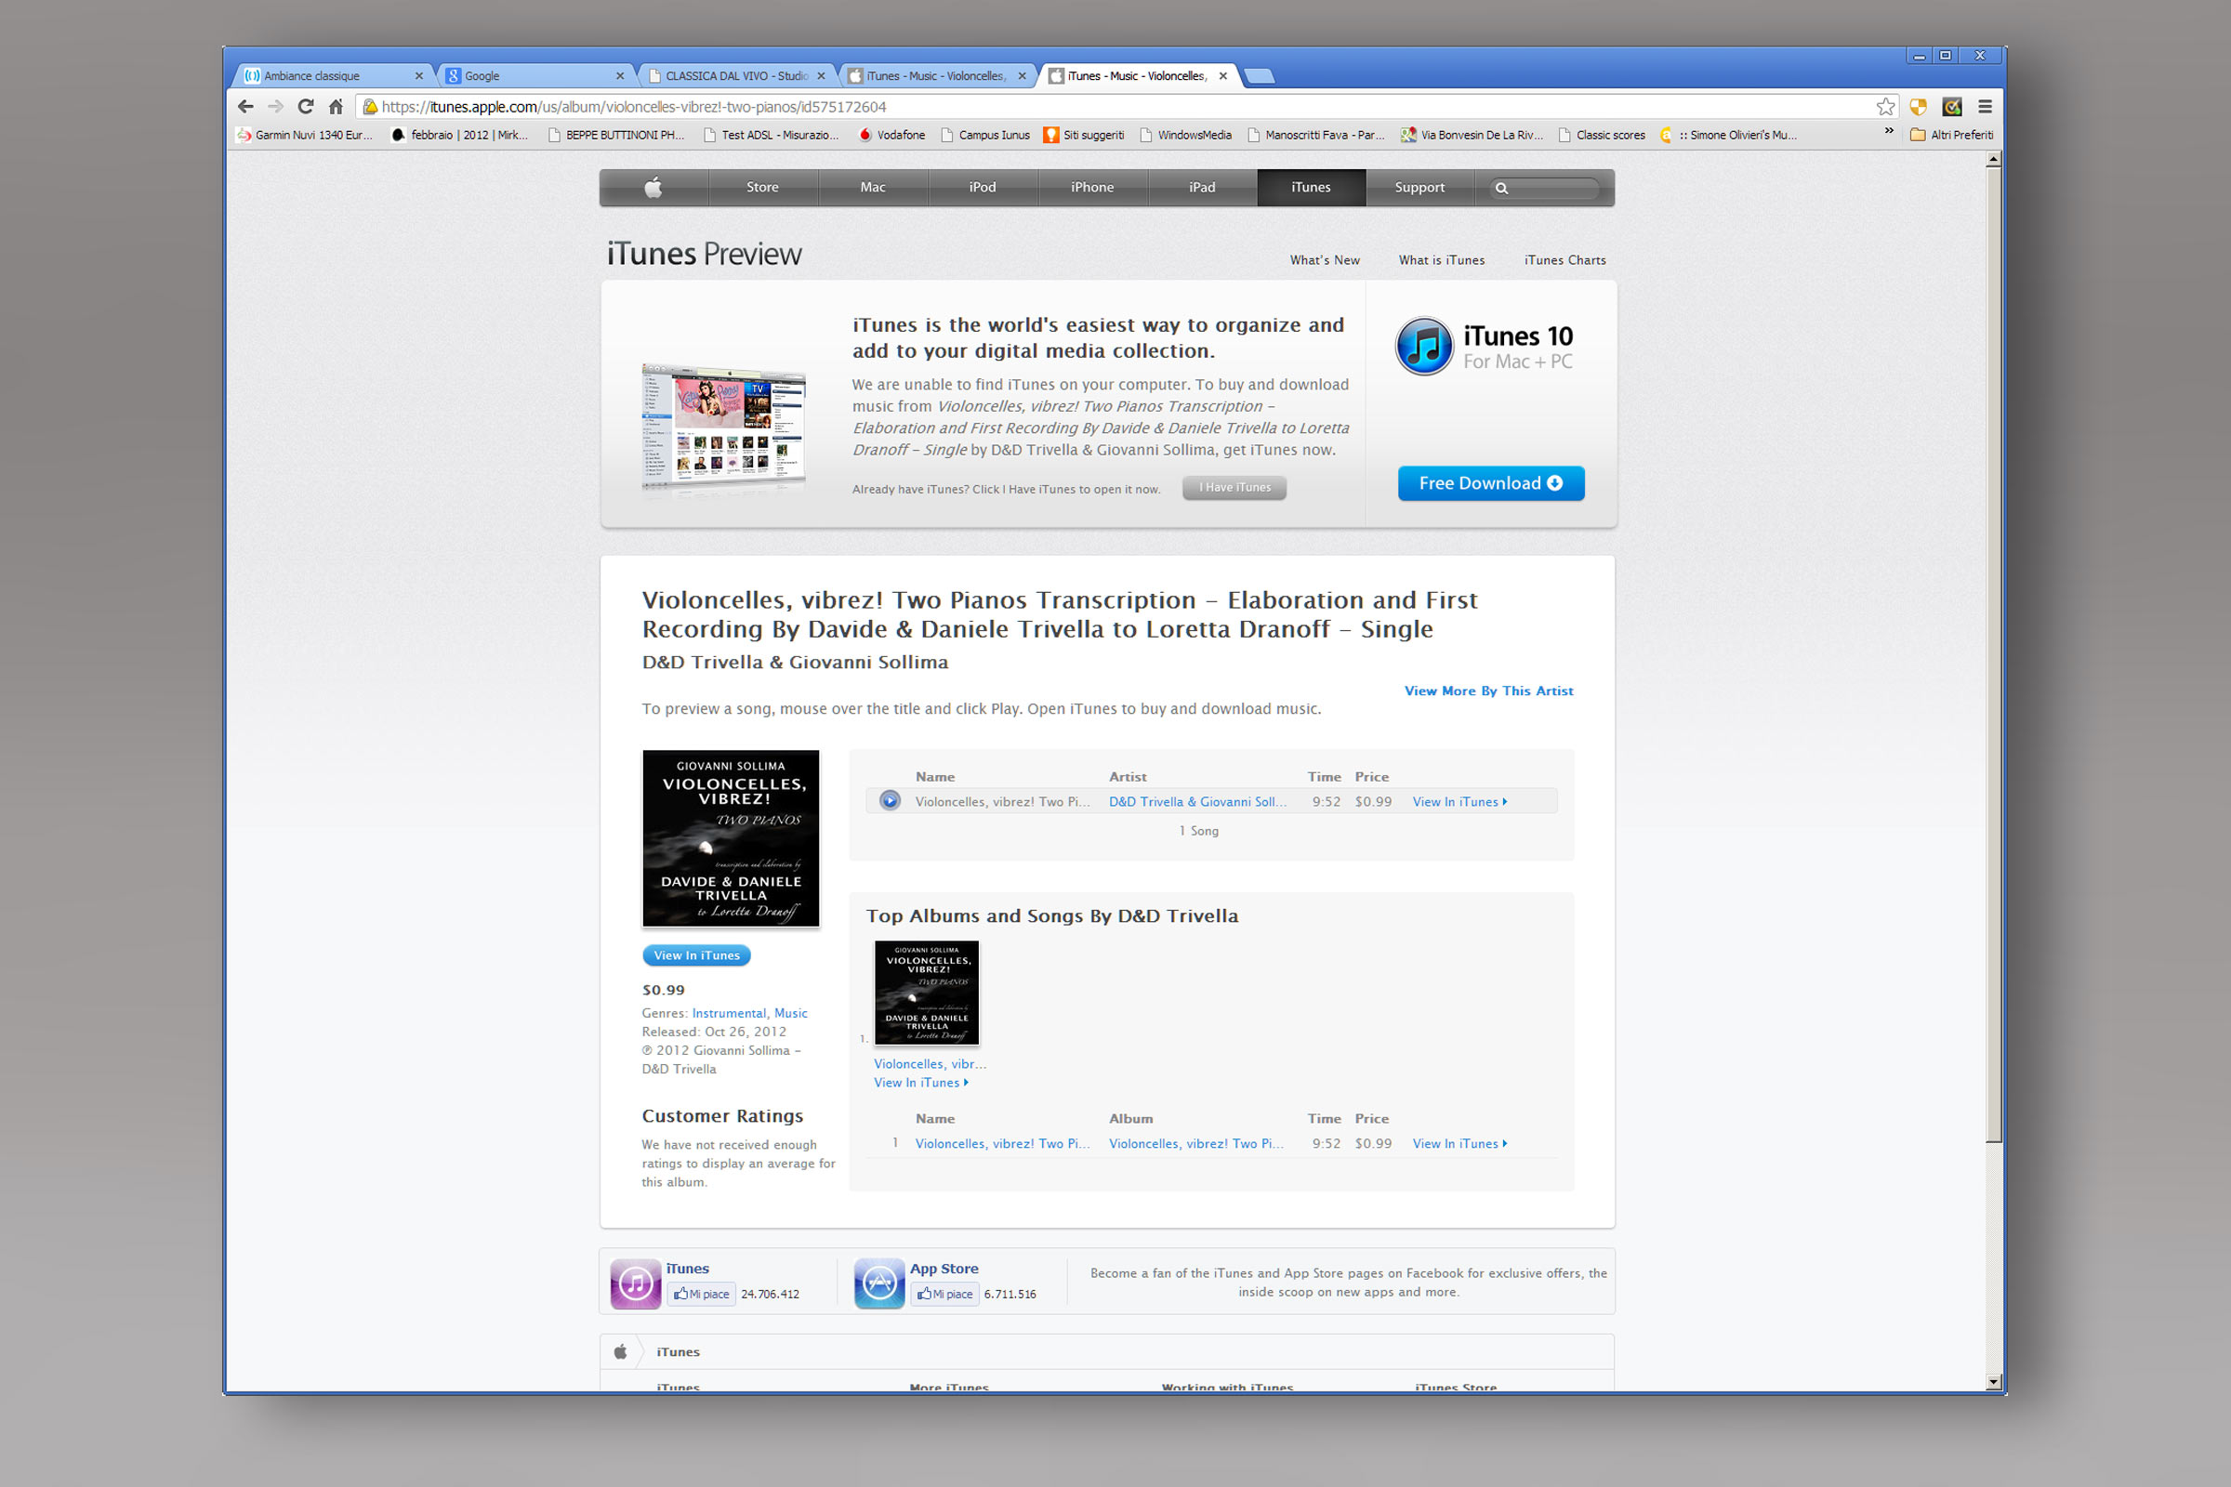Viewport: 2231px width, 1487px height.
Task: Open Violoncelles, vibr... album title link
Action: pos(930,1063)
